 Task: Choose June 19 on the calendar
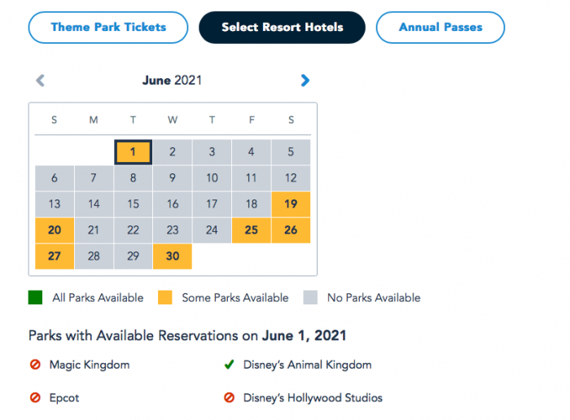(291, 204)
